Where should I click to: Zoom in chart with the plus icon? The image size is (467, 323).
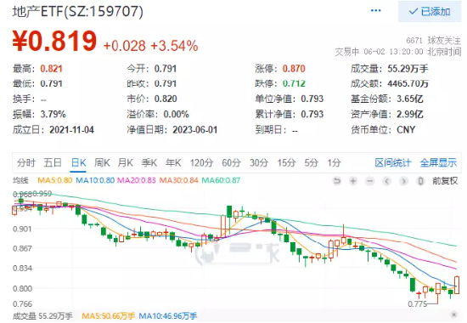point(353,181)
